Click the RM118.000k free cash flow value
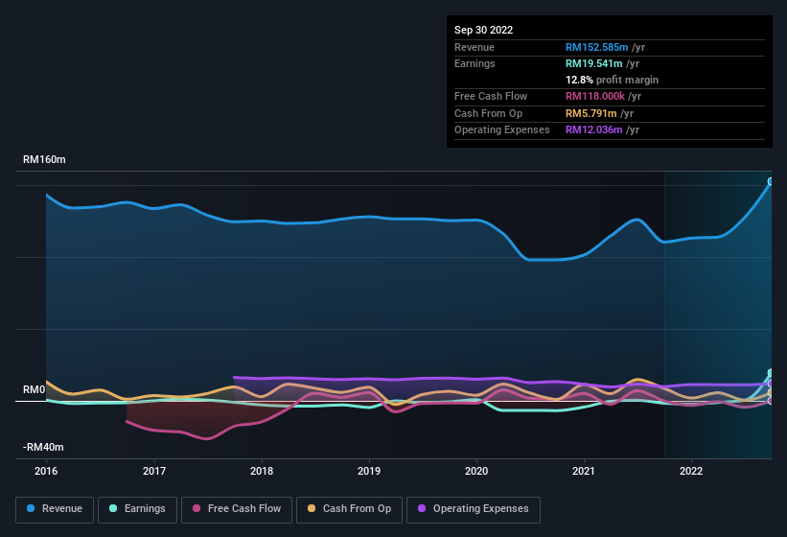Viewport: 787px width, 537px height. pos(594,96)
